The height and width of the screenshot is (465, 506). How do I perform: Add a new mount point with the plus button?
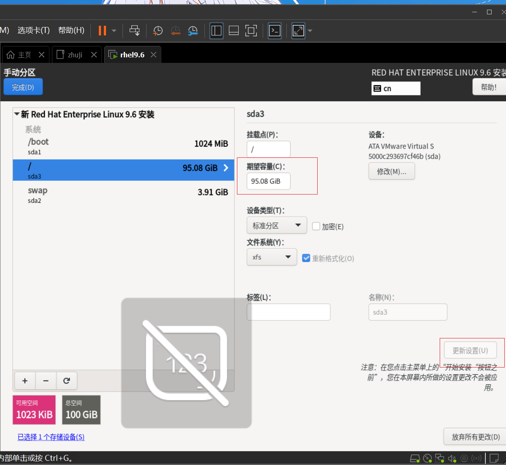[25, 381]
